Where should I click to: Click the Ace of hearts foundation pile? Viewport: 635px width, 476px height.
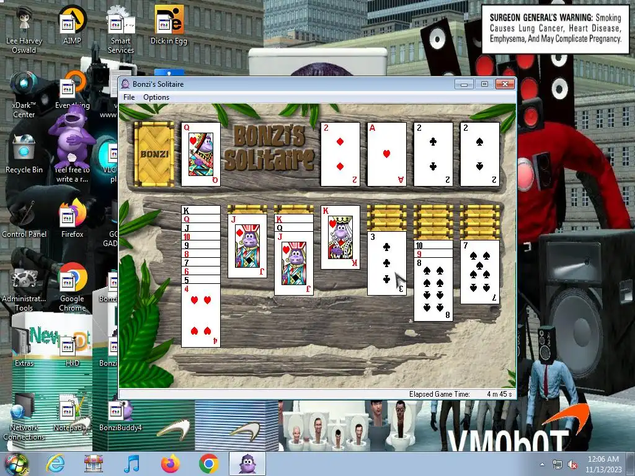(387, 154)
